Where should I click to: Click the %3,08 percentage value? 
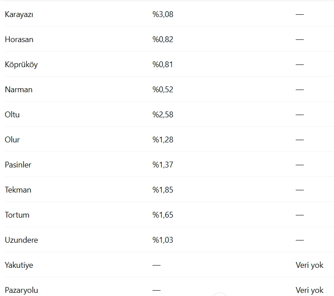tap(163, 14)
